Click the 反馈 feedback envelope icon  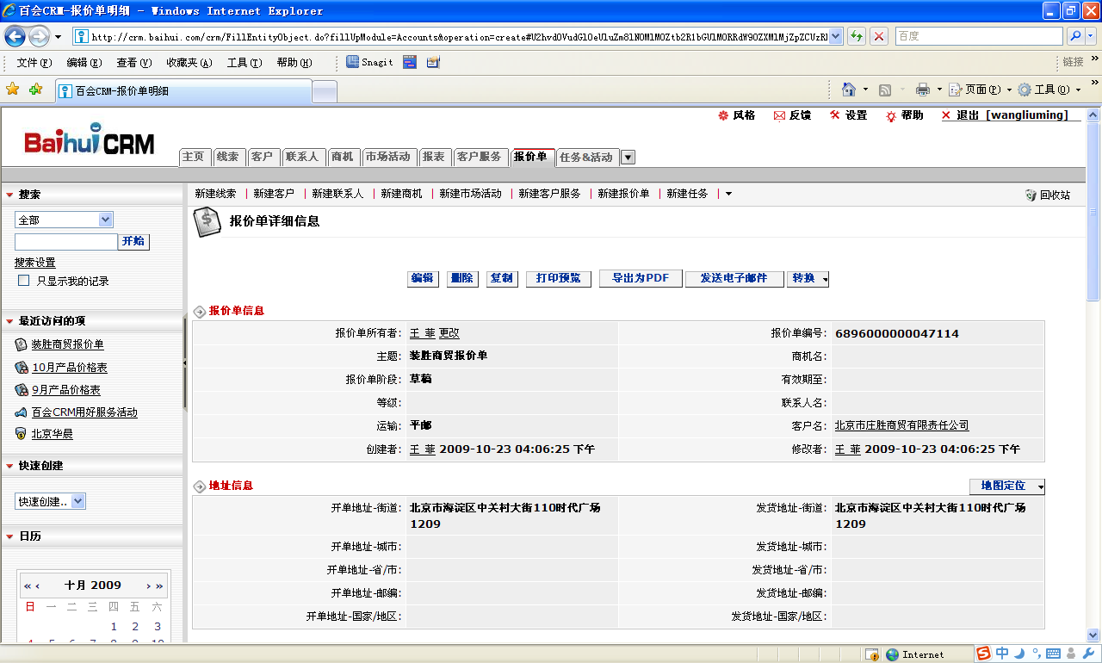779,115
